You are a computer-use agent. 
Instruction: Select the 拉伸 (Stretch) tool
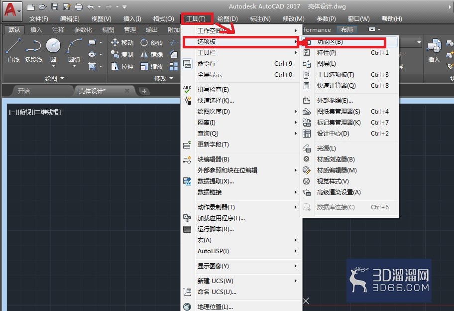(122, 66)
